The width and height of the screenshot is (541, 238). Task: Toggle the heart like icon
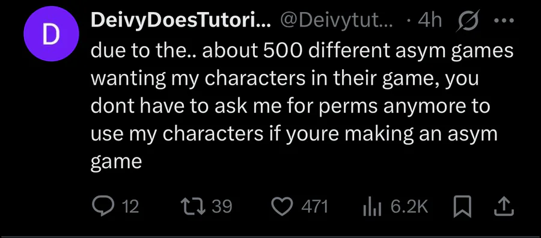pos(282,207)
